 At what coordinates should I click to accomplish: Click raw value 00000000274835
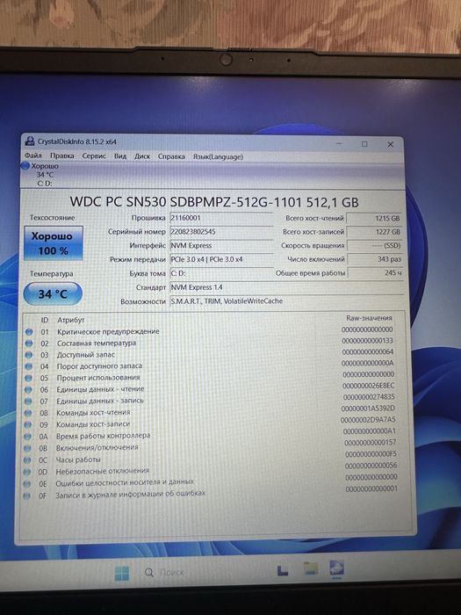coord(369,397)
